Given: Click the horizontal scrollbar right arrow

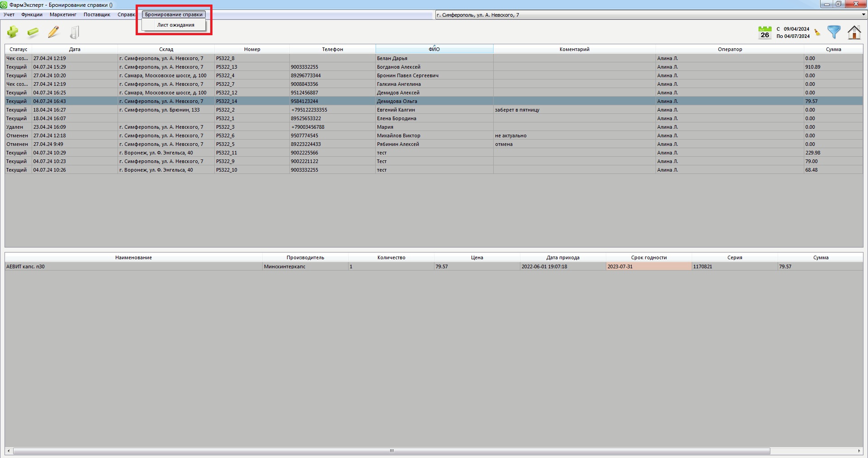Looking at the screenshot, I should pyautogui.click(x=859, y=451).
